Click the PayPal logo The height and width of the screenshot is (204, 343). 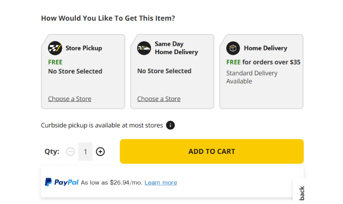(x=62, y=182)
